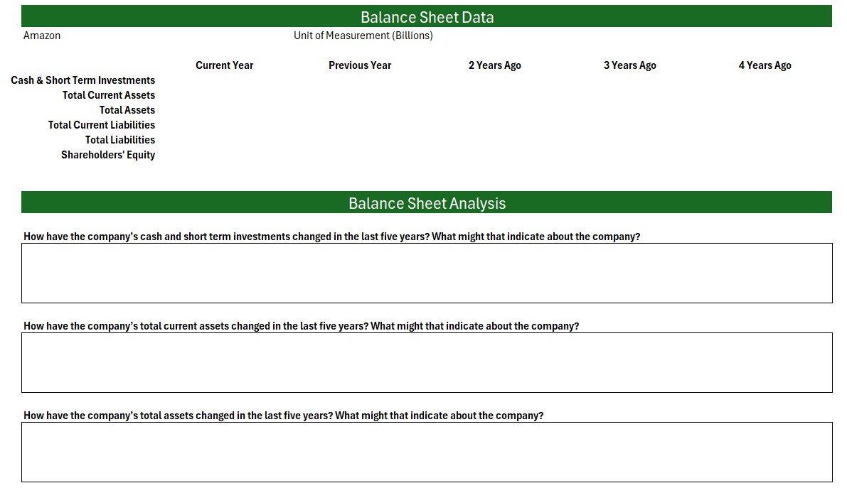
Task: Select the 4 Years Ago column header
Action: coord(765,65)
